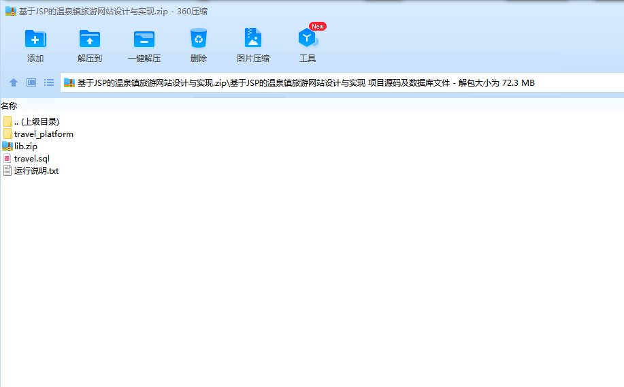Viewport: 624px width, 387px height.
Task: Click the folder icon beside travel_platform
Action: (x=7, y=134)
